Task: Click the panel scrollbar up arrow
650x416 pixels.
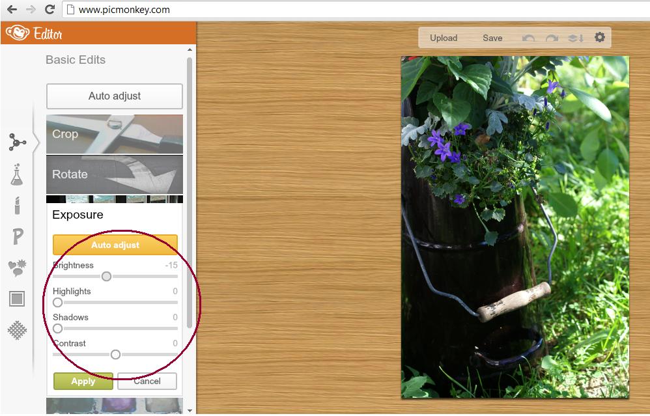Action: pyautogui.click(x=190, y=49)
